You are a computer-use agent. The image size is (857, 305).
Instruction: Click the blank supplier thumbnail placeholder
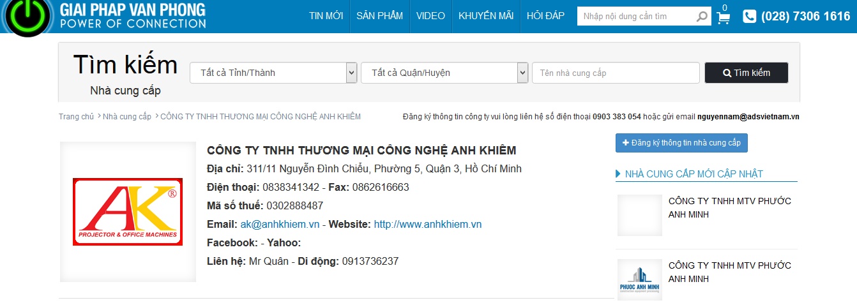pos(639,215)
